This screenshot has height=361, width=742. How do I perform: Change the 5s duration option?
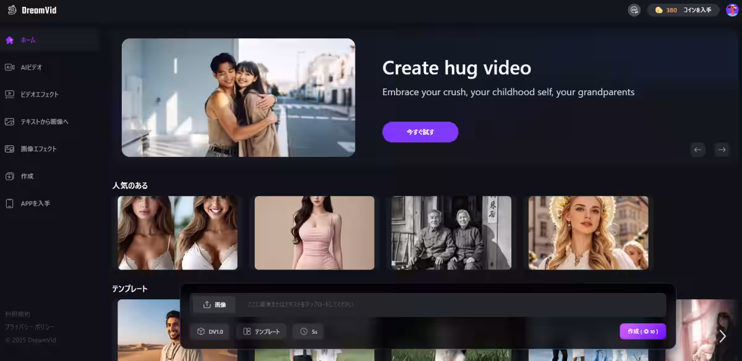point(309,332)
